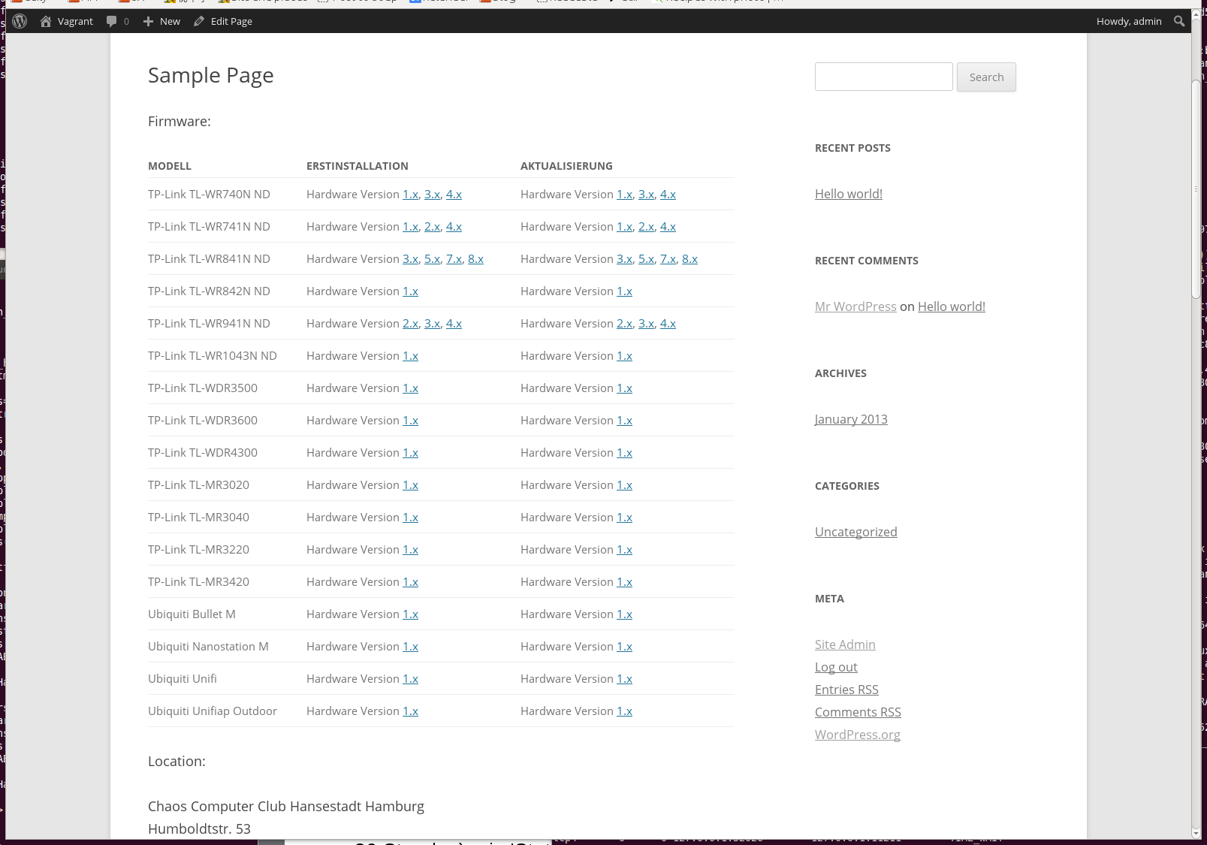
Task: Open the Howdy, admin account menu
Action: [1129, 21]
